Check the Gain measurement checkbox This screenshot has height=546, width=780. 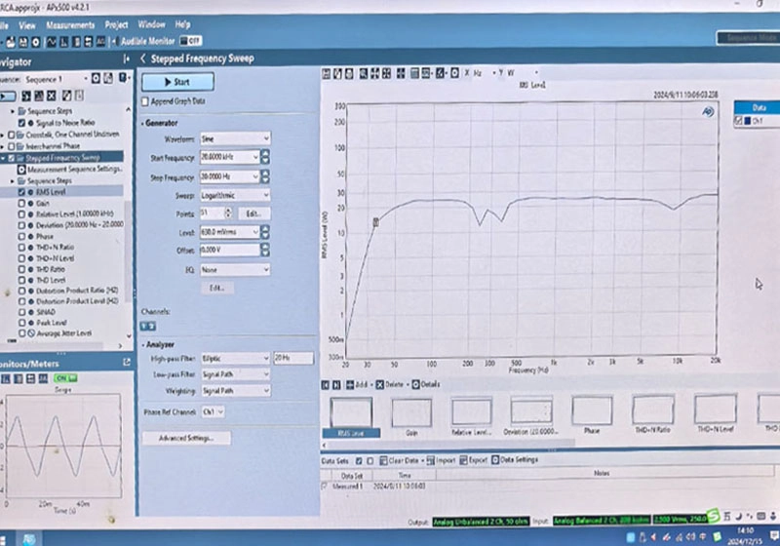(x=23, y=203)
